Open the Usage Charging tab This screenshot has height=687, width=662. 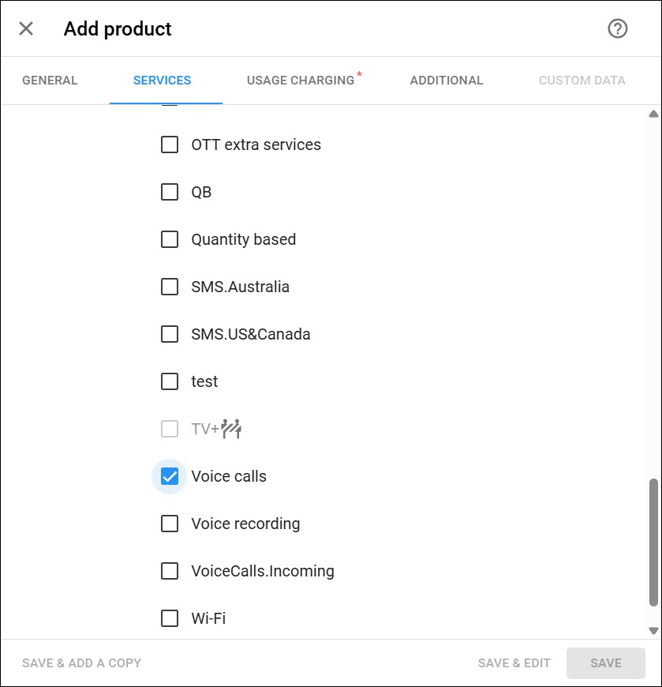[x=301, y=81]
